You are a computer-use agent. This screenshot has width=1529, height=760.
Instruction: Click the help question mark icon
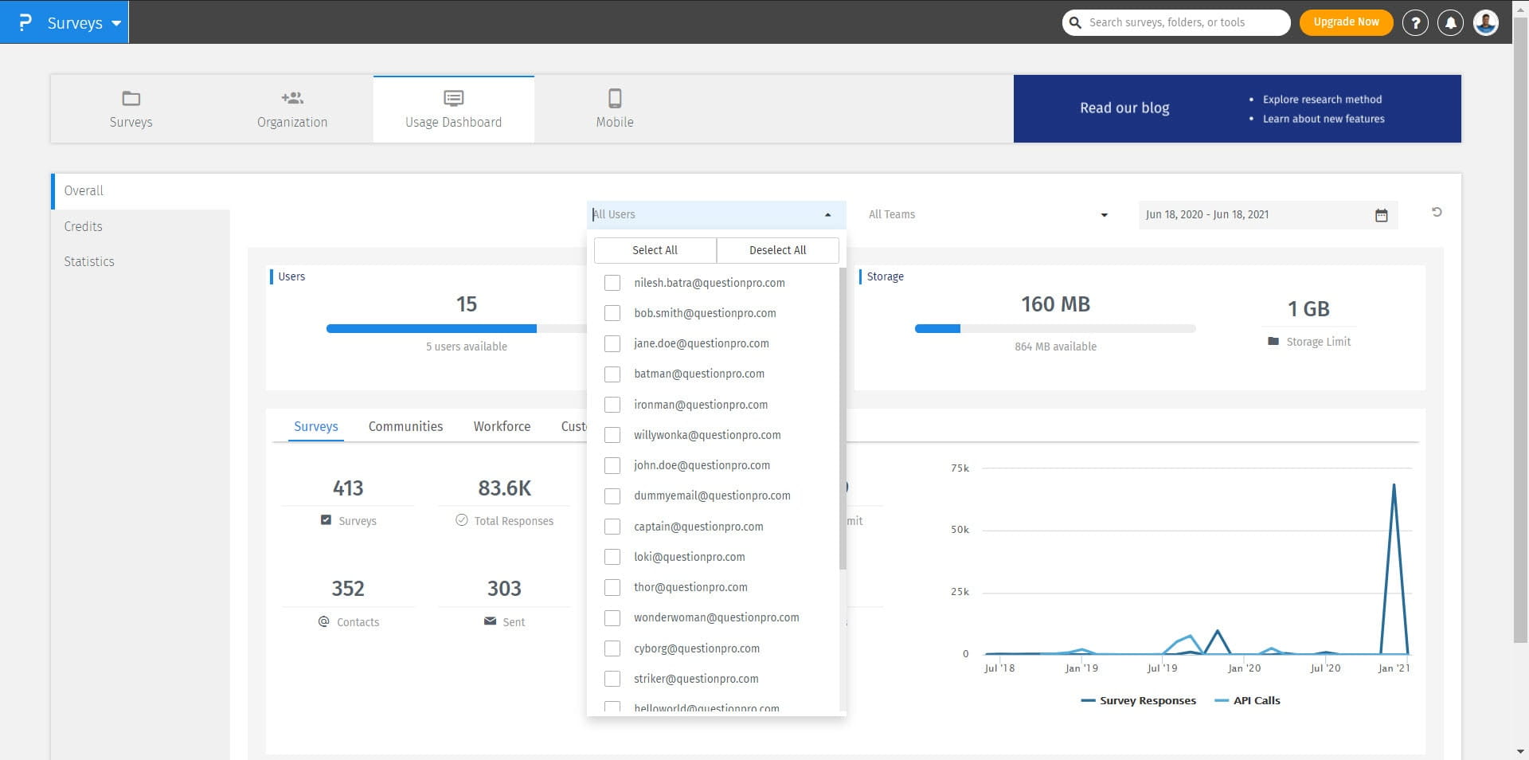click(1415, 23)
